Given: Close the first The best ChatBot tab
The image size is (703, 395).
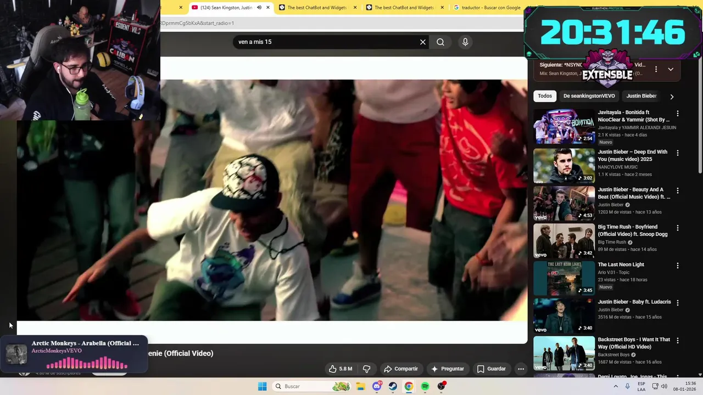Looking at the screenshot, I should point(355,8).
